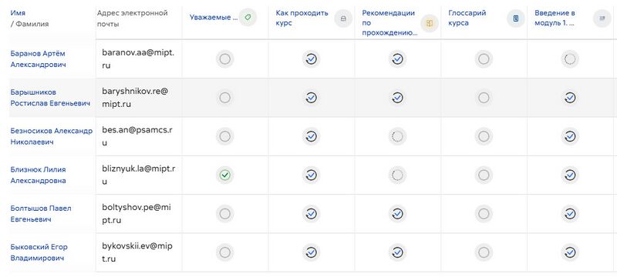Viewport: 617px width, 277px height.
Task: Toggle dashed 'Введение в модуль 1' circle for Баранов
Action: tap(570, 58)
